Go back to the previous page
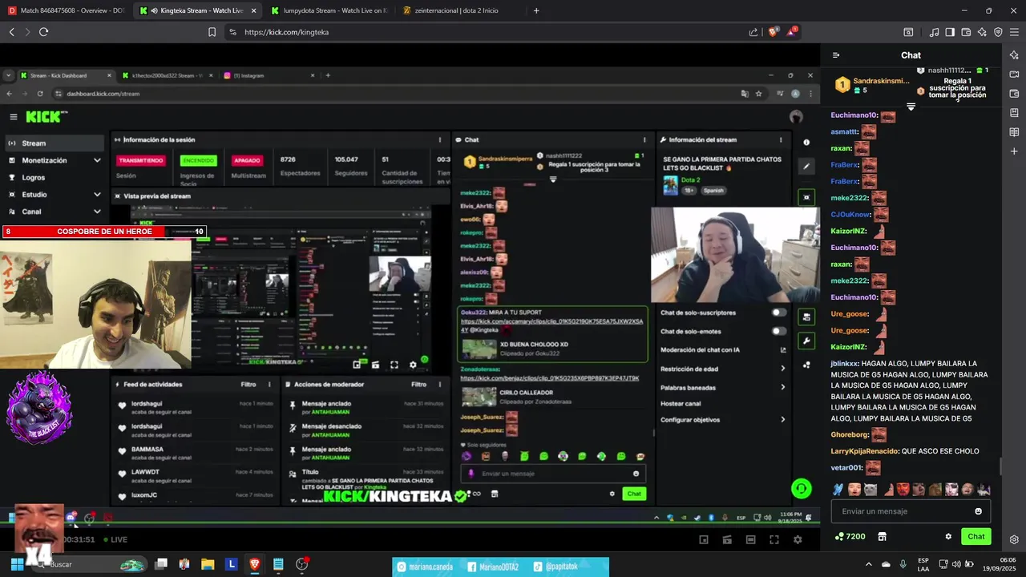 (11, 32)
